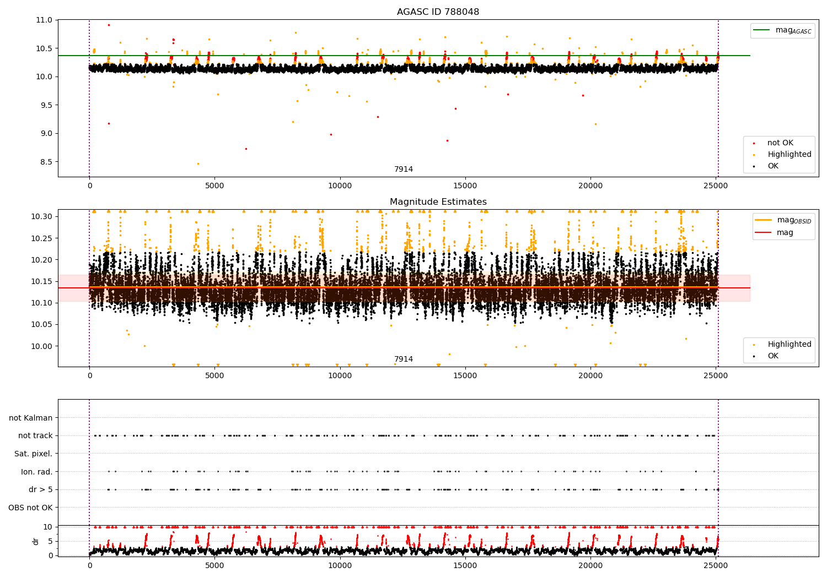
Task: Select the 'not track' row label
Action: [x=35, y=436]
